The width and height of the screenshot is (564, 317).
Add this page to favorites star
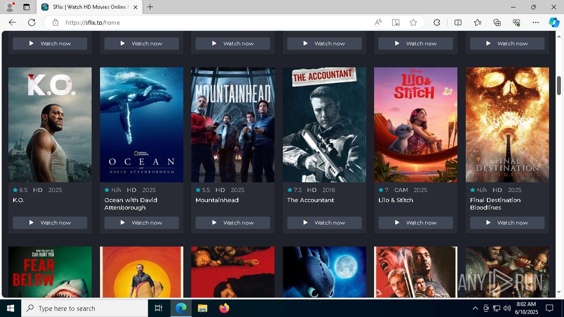pos(413,22)
